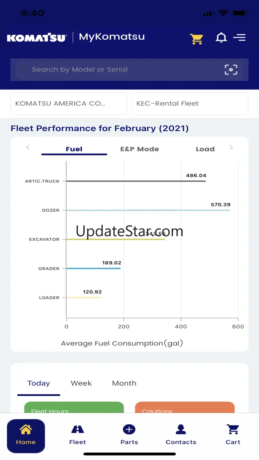Open the orange Cautions card

[185, 408]
